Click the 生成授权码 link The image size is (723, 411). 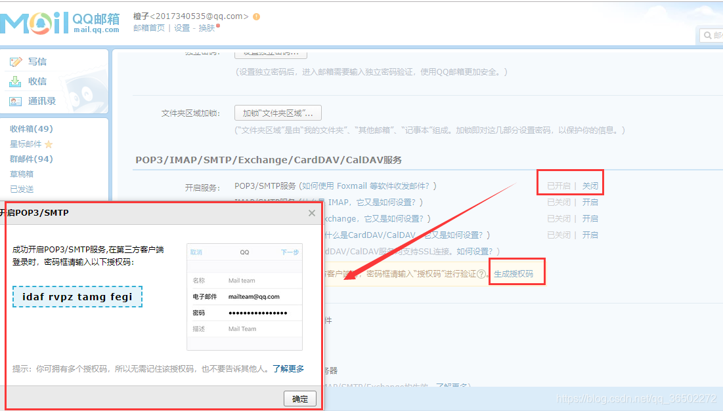click(x=514, y=274)
